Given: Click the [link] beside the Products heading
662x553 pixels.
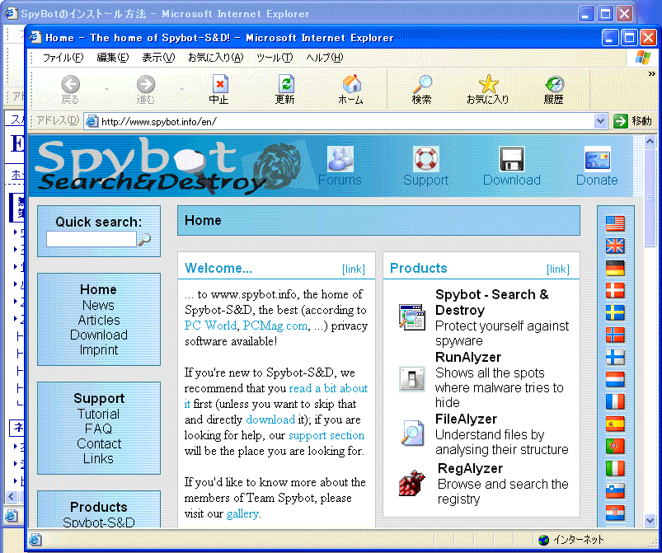Looking at the screenshot, I should 558,269.
